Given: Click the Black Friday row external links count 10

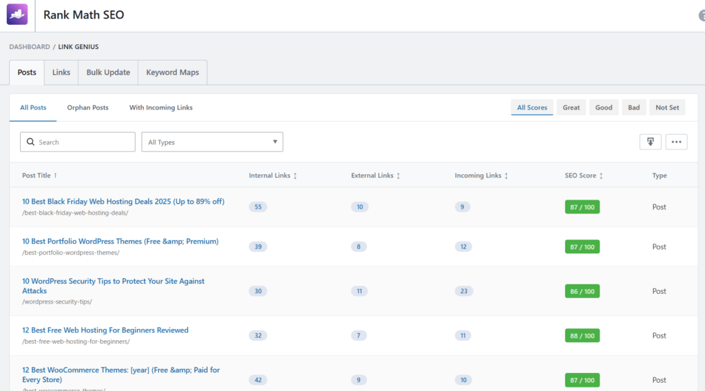Looking at the screenshot, I should pos(359,207).
